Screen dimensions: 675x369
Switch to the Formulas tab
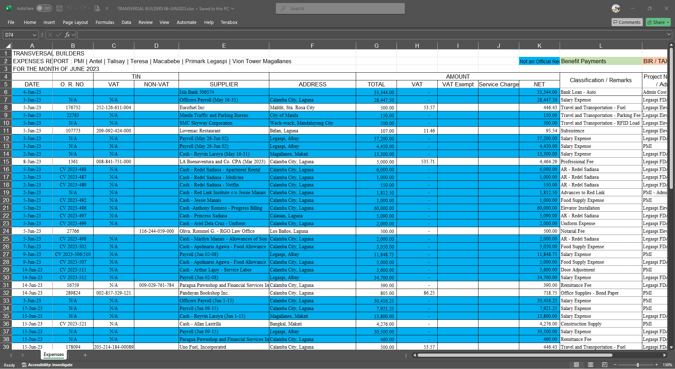pos(105,22)
